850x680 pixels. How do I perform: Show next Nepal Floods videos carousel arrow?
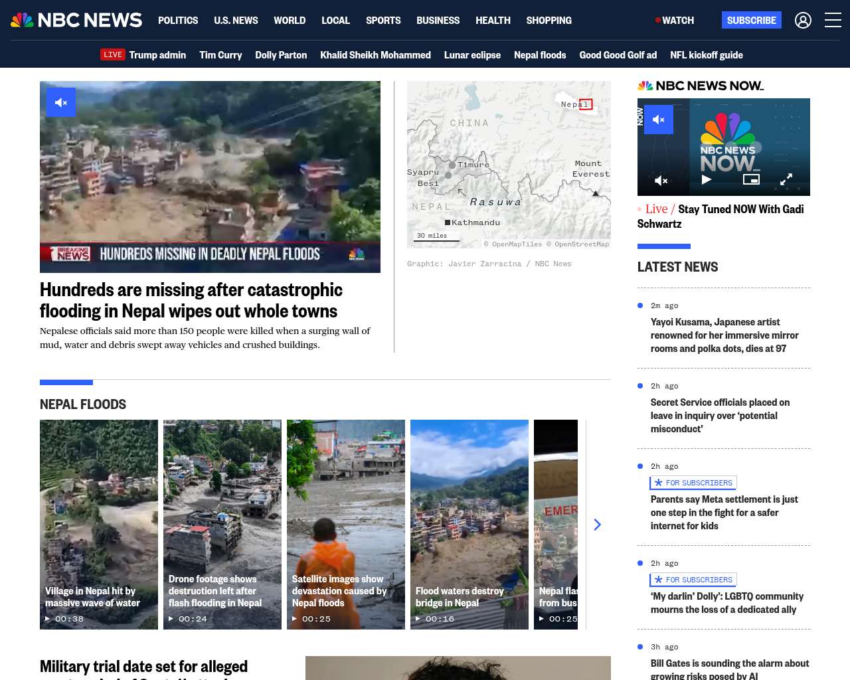pyautogui.click(x=597, y=525)
